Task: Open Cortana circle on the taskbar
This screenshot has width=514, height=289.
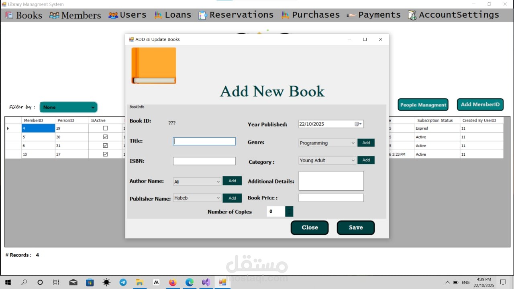Action: tap(40, 282)
